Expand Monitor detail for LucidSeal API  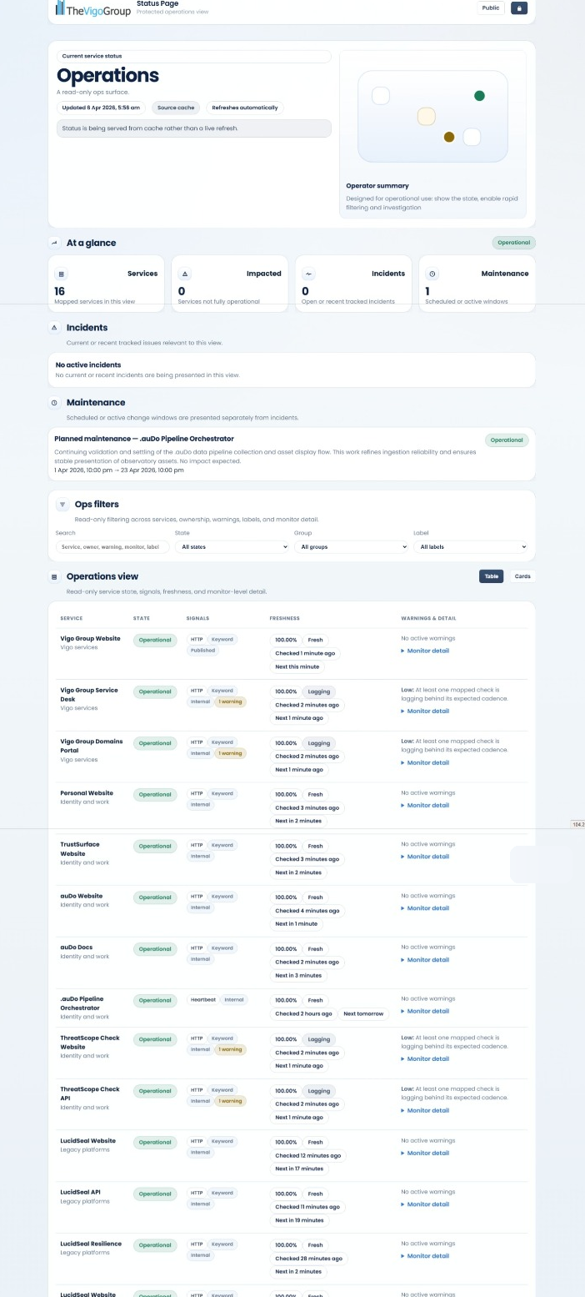tap(425, 1204)
